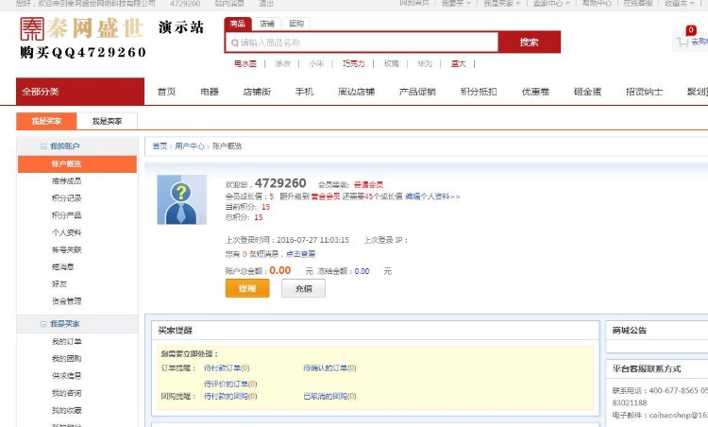
Task: Open the 待评价的订单(0) link
Action: tap(230, 384)
